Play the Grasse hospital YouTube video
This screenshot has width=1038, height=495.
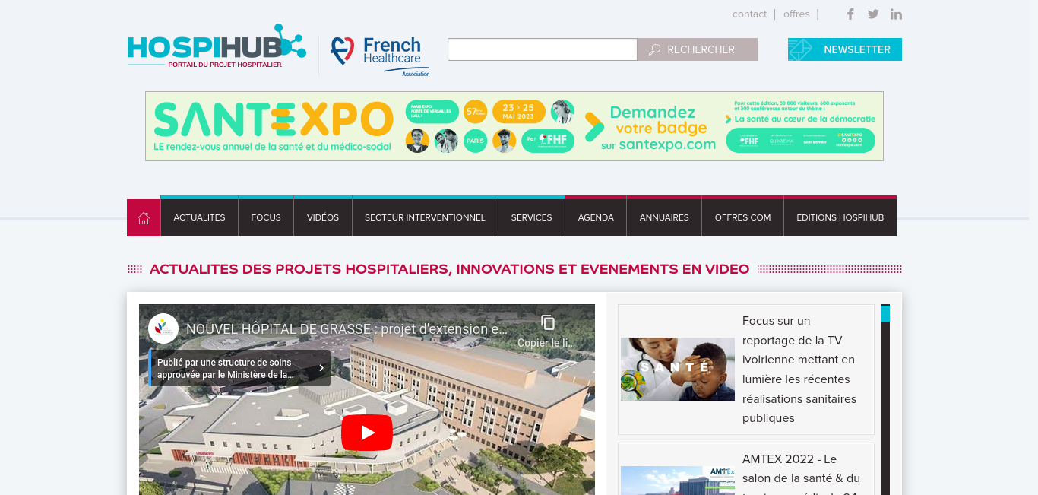(367, 433)
